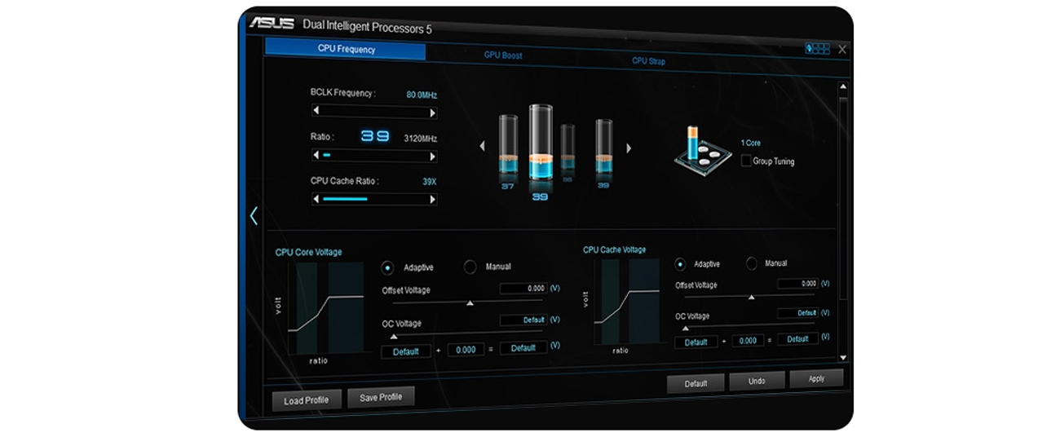This screenshot has width=1060, height=437.
Task: Click CPU Cache bottom 0.000 offset field
Action: click(748, 341)
